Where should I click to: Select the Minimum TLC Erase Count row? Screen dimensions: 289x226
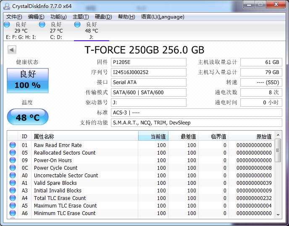click(141, 213)
